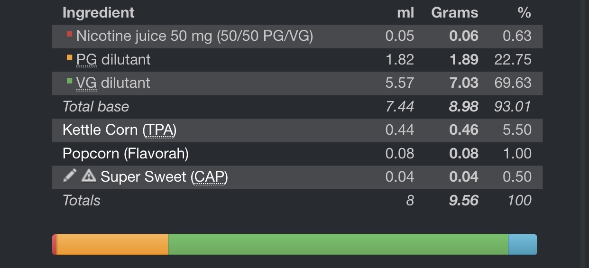Click the Kettle Corn flavor name
The image size is (589, 268).
click(100, 129)
